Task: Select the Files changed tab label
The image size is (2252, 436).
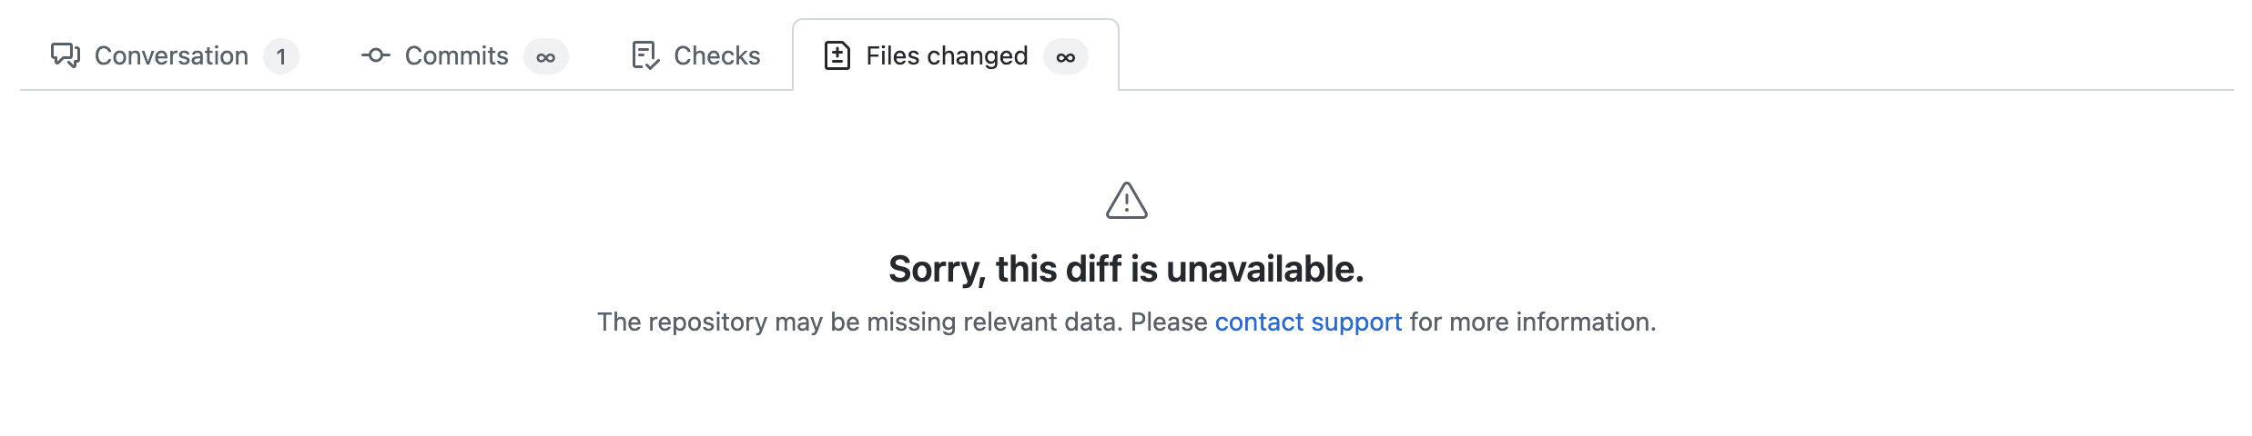Action: (947, 55)
